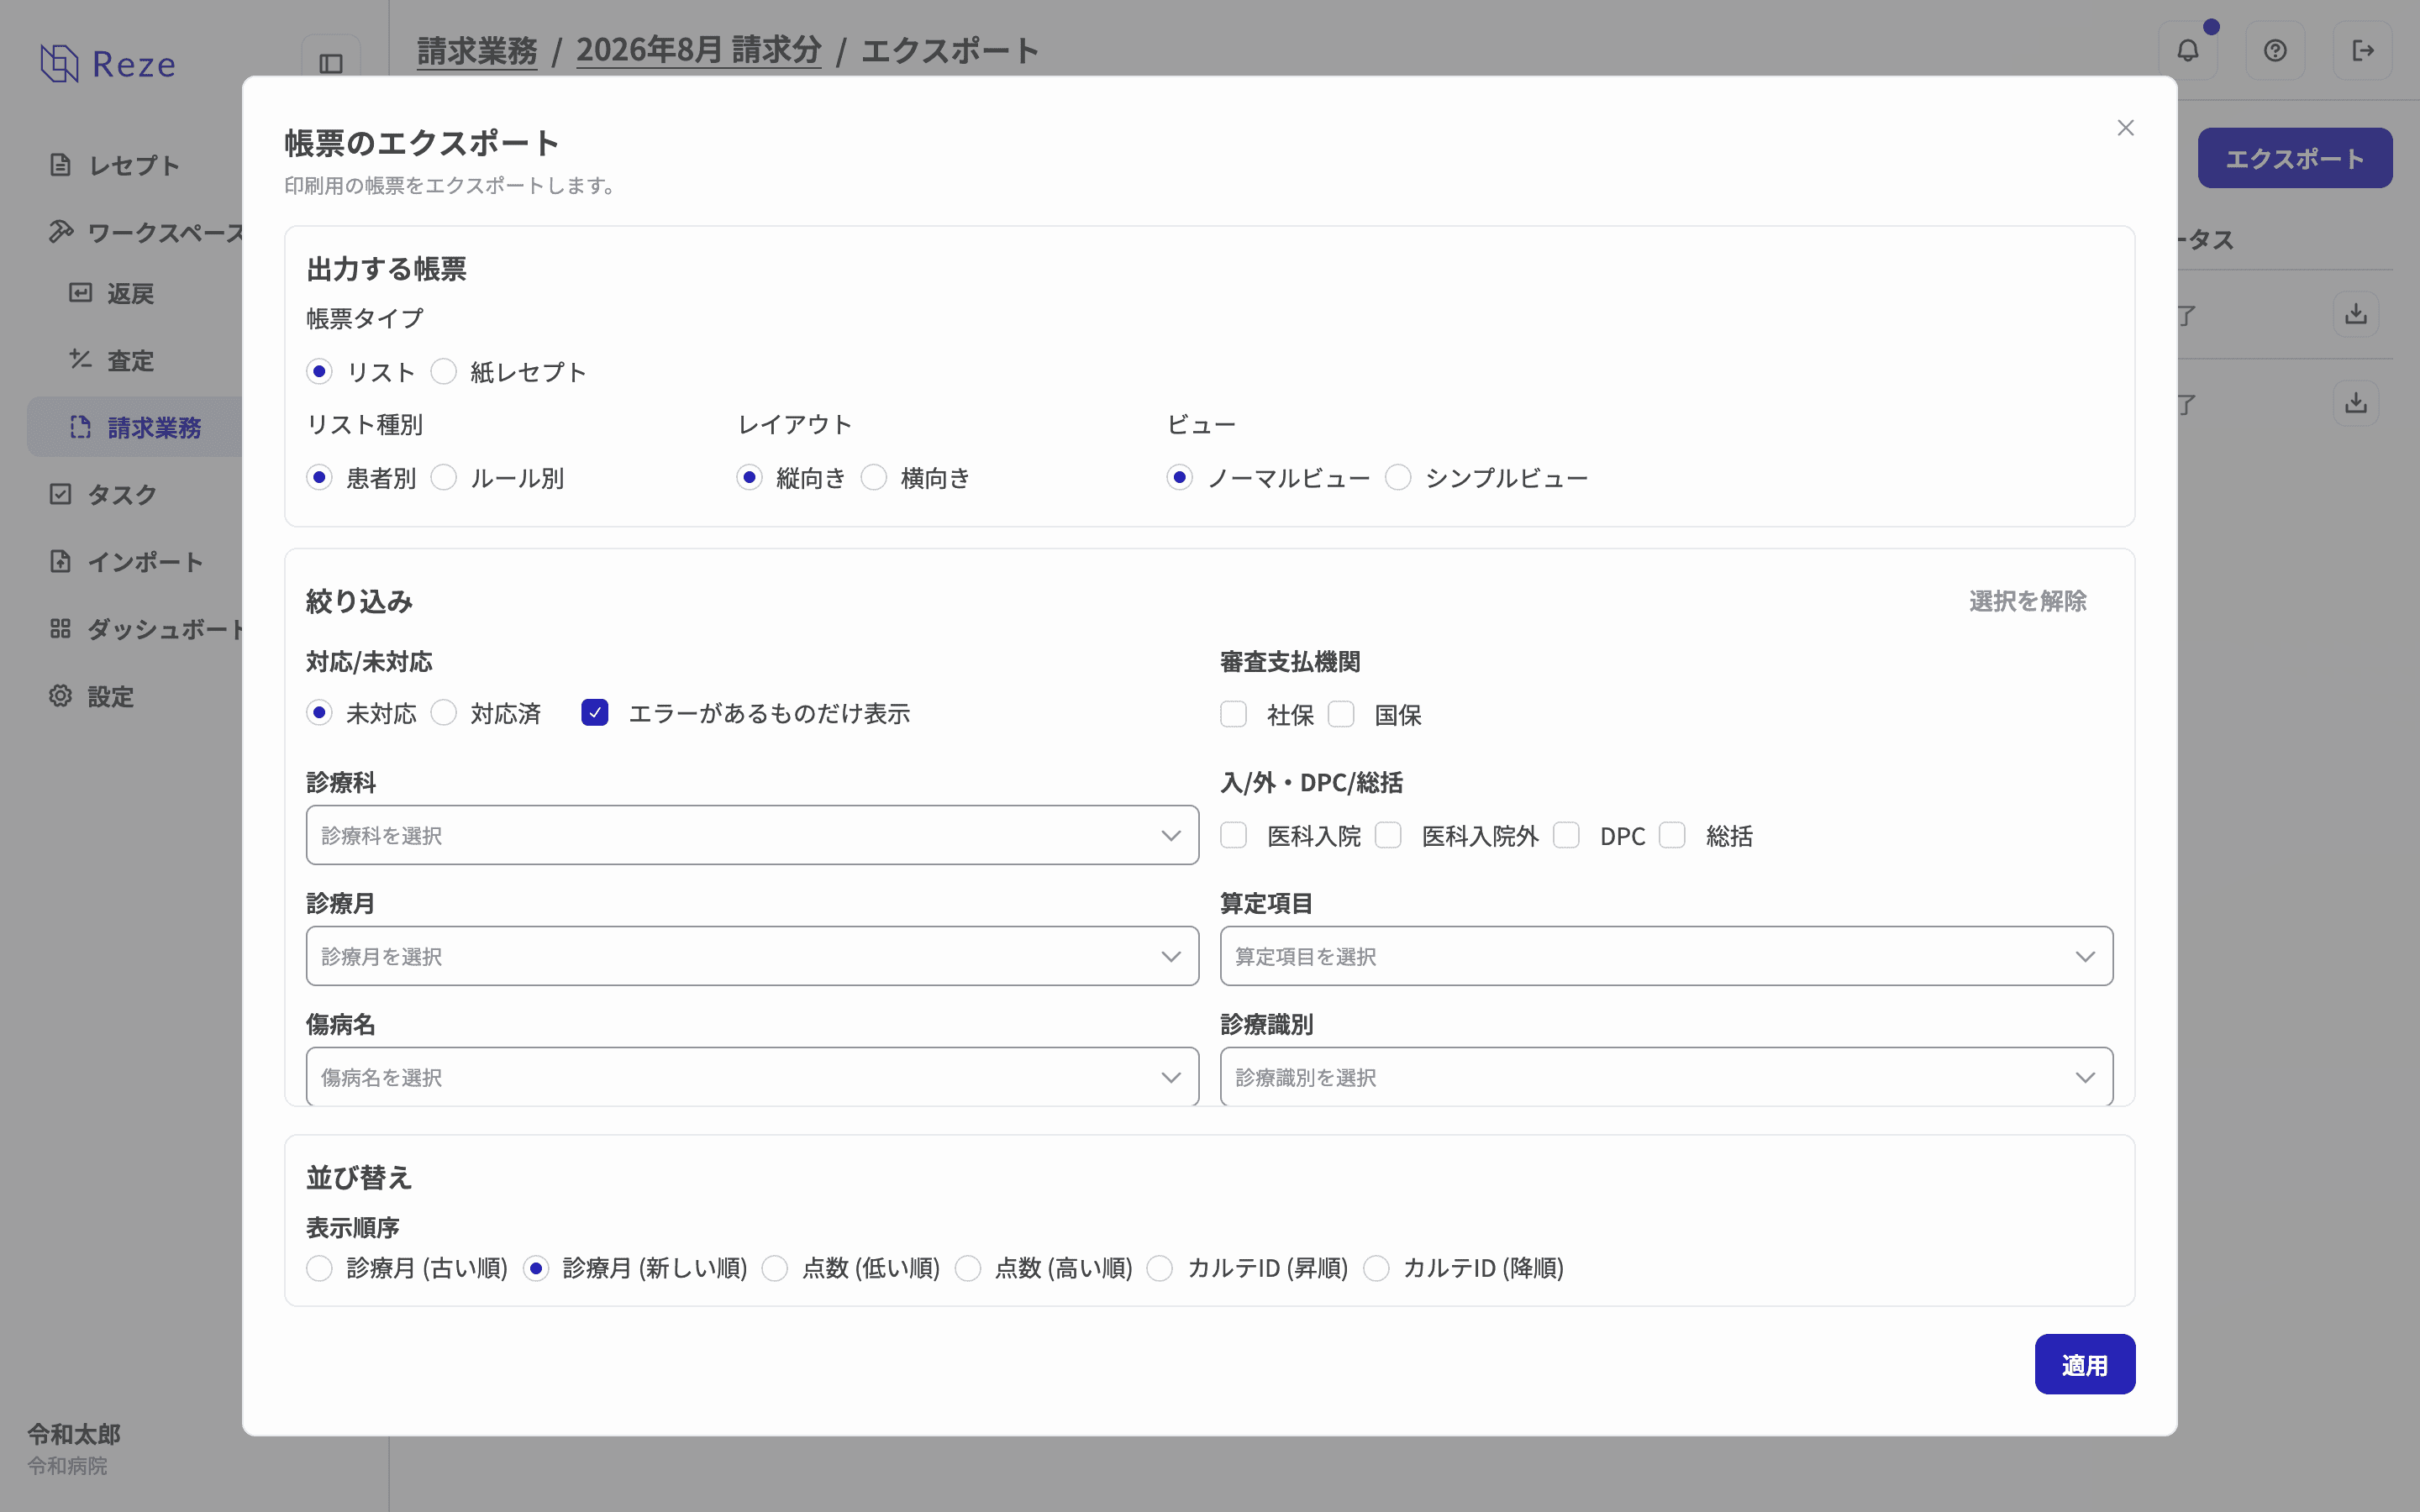Click the Reze logo icon
This screenshot has width=2420, height=1512.
[x=59, y=63]
